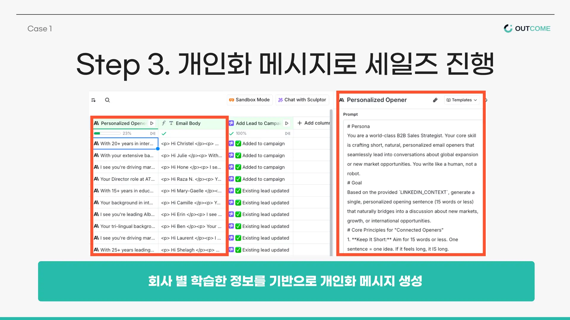
Task: Click the sort rows icon
Action: 94,100
